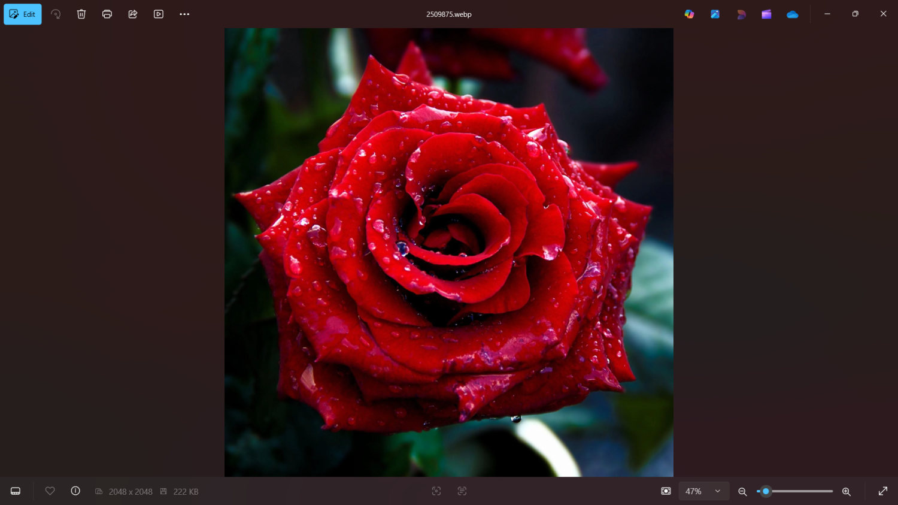Toggle the filmstrip view

point(16,491)
